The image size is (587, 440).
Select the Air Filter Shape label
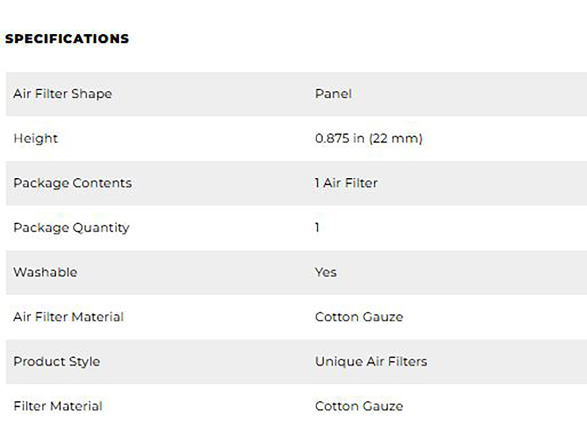(x=62, y=94)
